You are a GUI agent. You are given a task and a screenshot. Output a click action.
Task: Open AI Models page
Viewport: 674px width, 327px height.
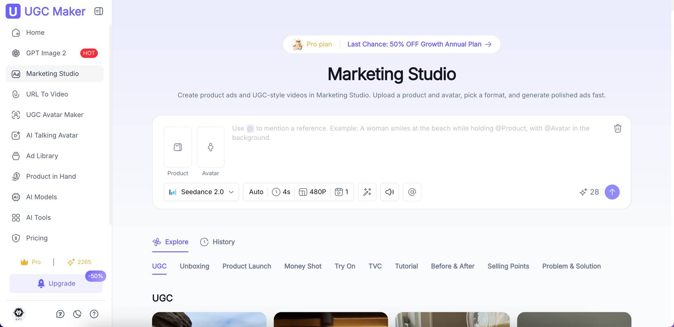(54, 197)
